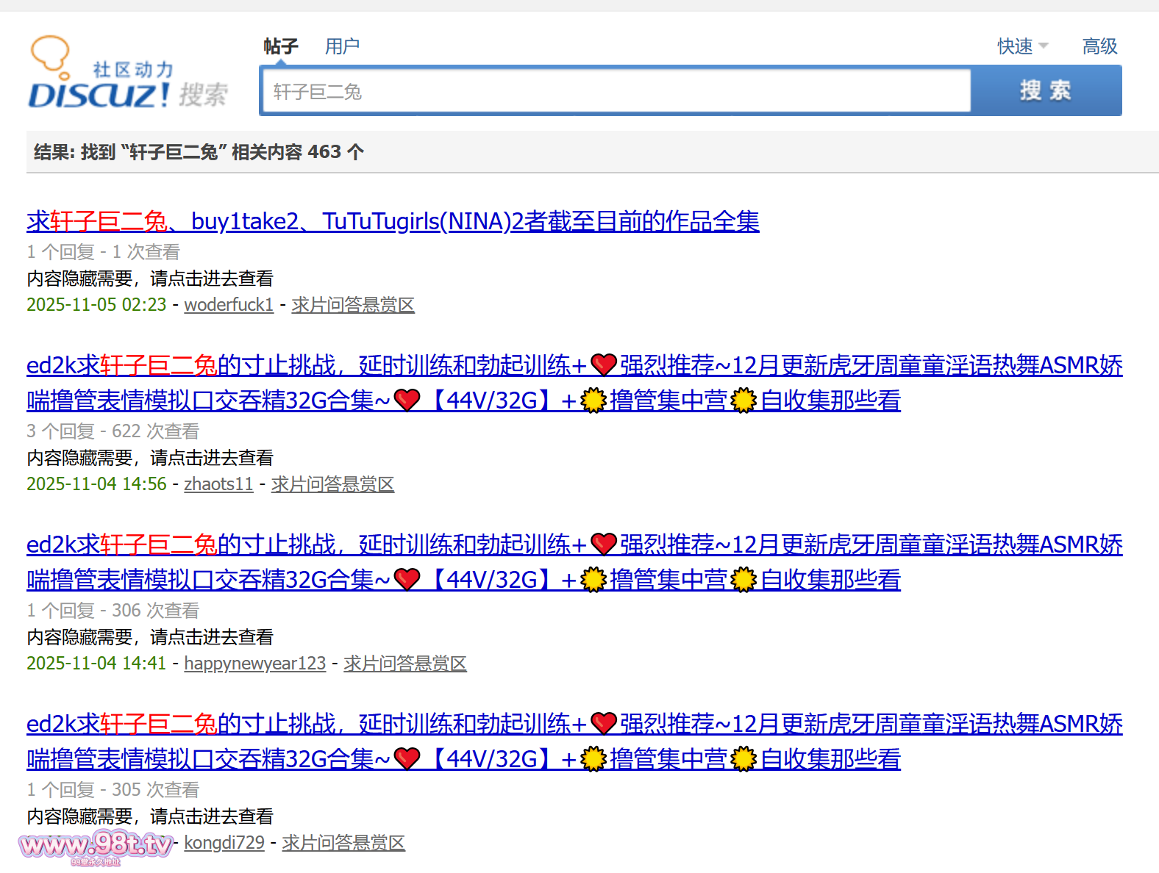
Task: Open the 高级 search link
Action: pyautogui.click(x=1099, y=46)
